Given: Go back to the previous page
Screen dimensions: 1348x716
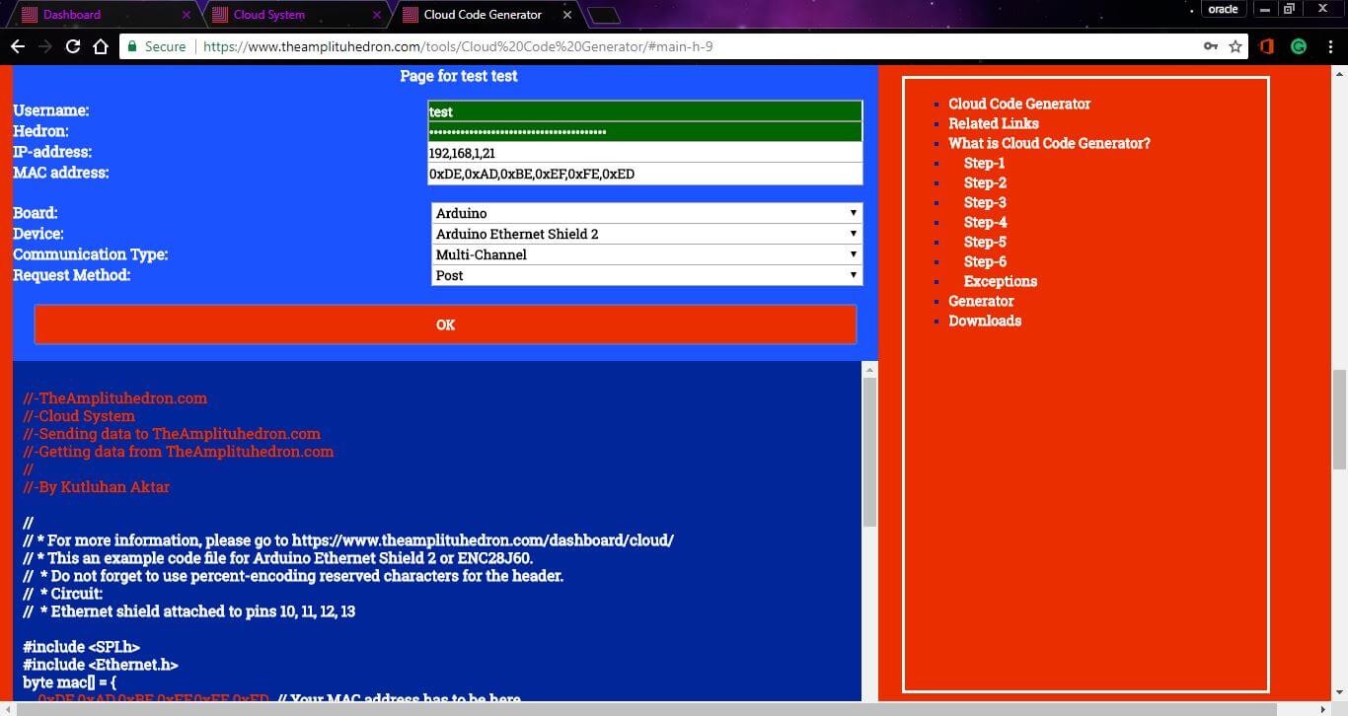Looking at the screenshot, I should [18, 46].
